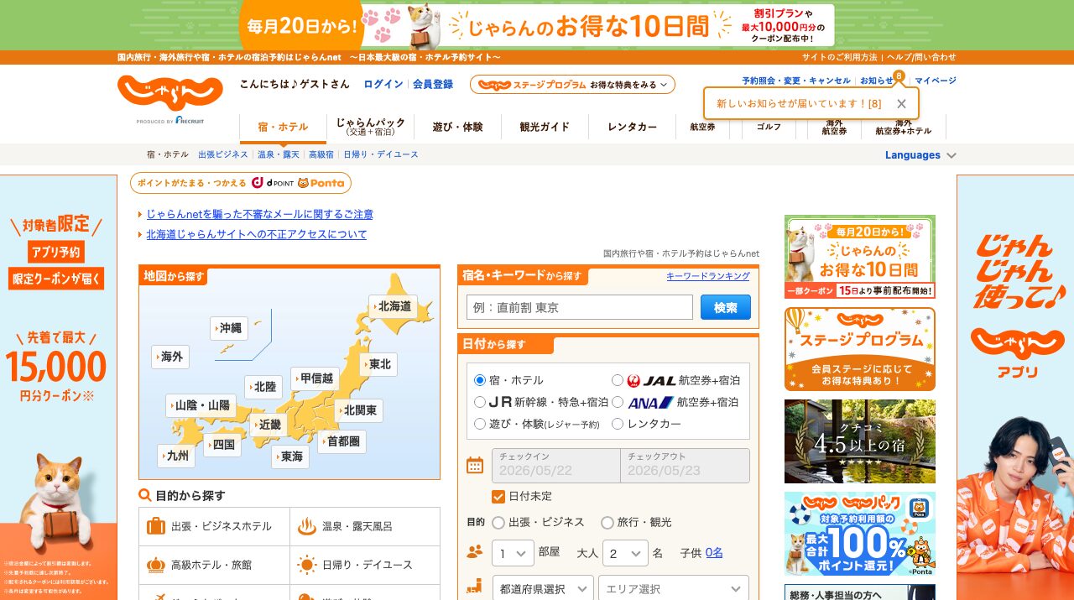Click the JAL crane logo
This screenshot has height=600, width=1074.
click(634, 380)
